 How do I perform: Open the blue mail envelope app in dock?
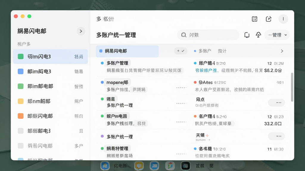point(155,166)
